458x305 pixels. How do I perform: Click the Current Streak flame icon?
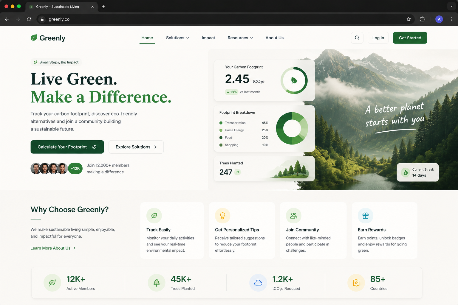pyautogui.click(x=406, y=172)
